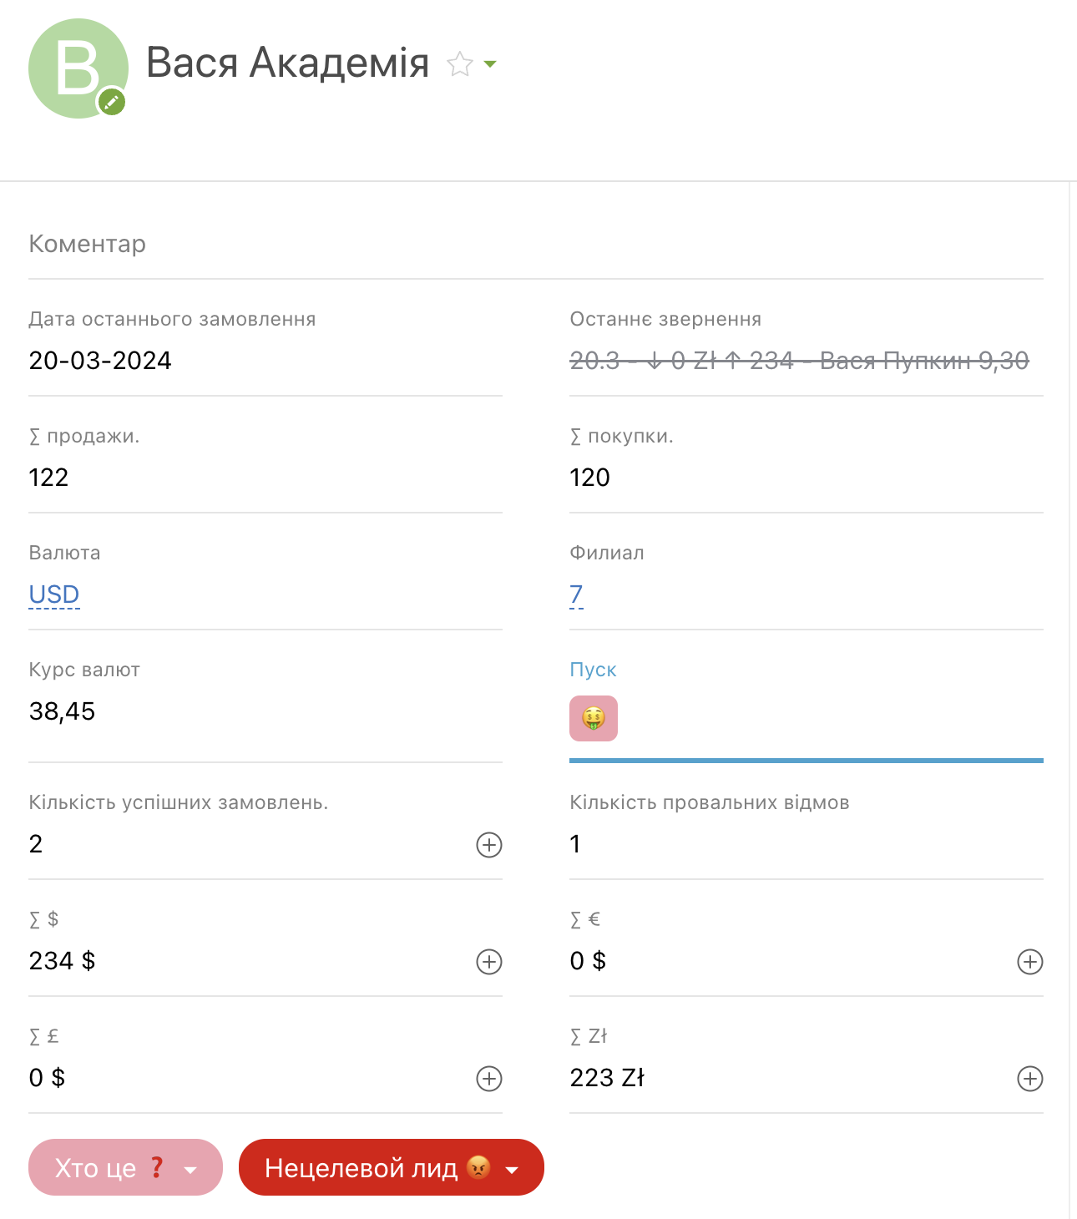
Task: Click into the Коментар field
Action: click(x=534, y=244)
